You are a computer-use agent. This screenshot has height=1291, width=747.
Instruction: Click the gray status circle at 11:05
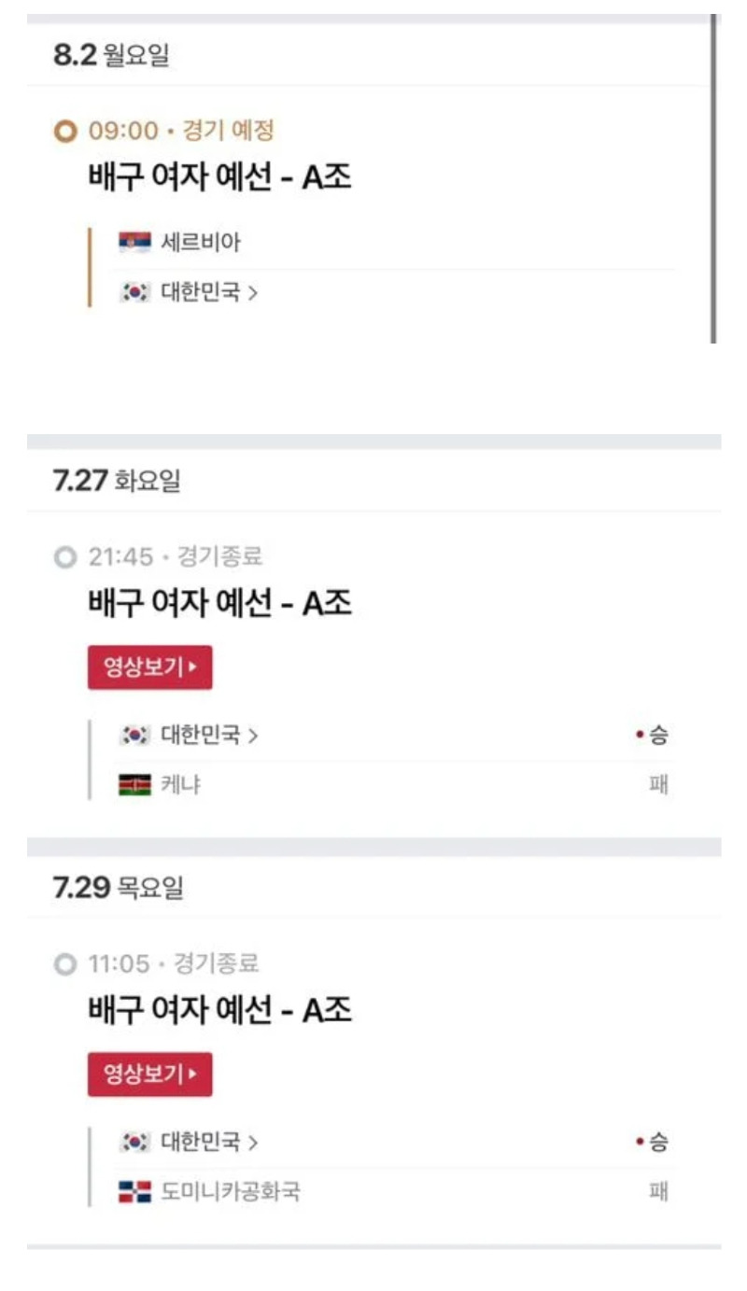click(64, 964)
